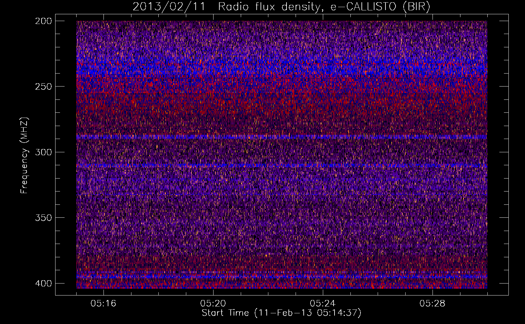
Task: Click the plot title 'Radio flux density, e-CALLISTO (BIR)'
Action: (x=324, y=7)
